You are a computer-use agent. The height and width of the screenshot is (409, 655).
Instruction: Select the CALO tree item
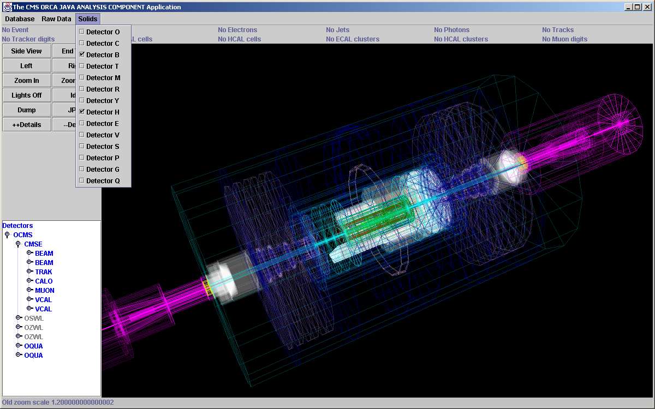click(x=44, y=281)
